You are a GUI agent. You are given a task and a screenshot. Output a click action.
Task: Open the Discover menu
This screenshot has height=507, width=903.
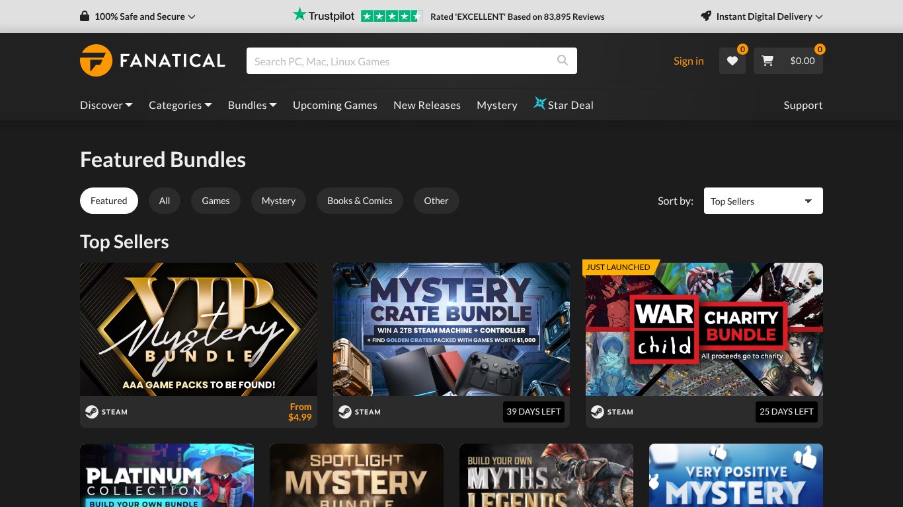[106, 105]
